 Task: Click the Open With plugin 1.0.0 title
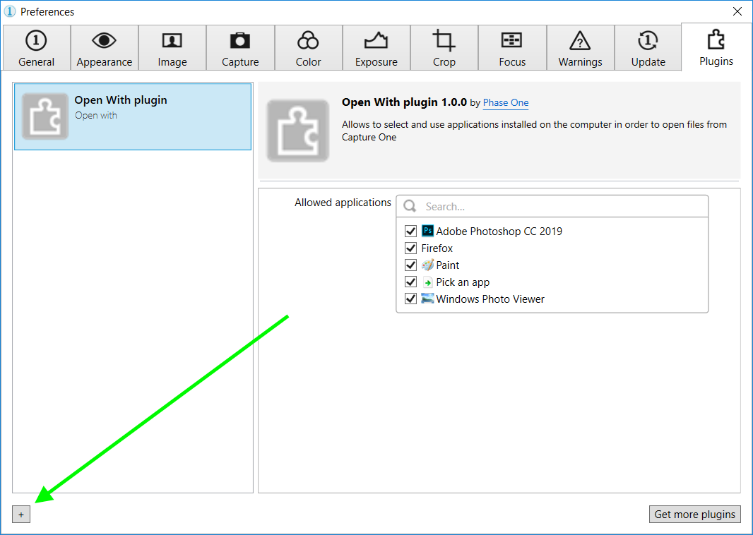tap(404, 102)
